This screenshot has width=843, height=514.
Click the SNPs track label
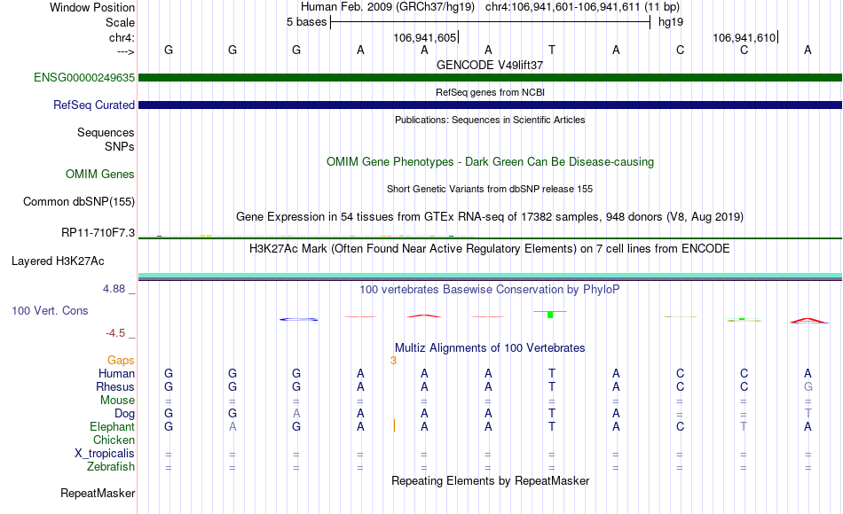click(120, 146)
